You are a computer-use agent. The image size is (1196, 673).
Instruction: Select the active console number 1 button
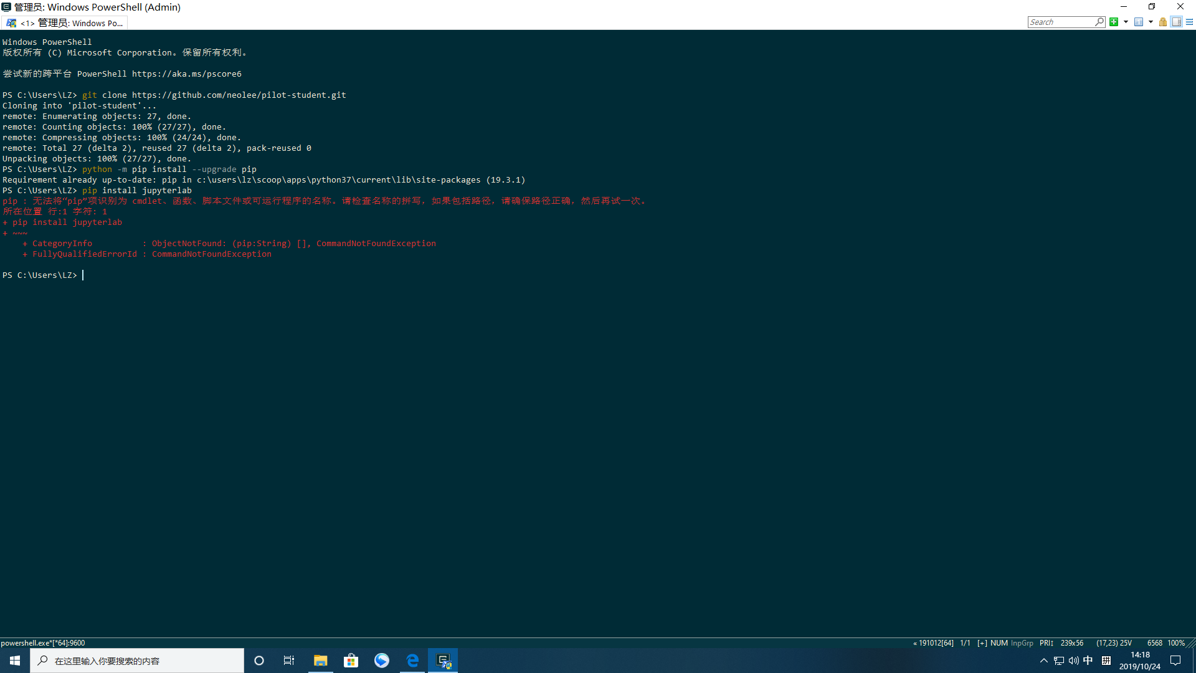click(1139, 22)
